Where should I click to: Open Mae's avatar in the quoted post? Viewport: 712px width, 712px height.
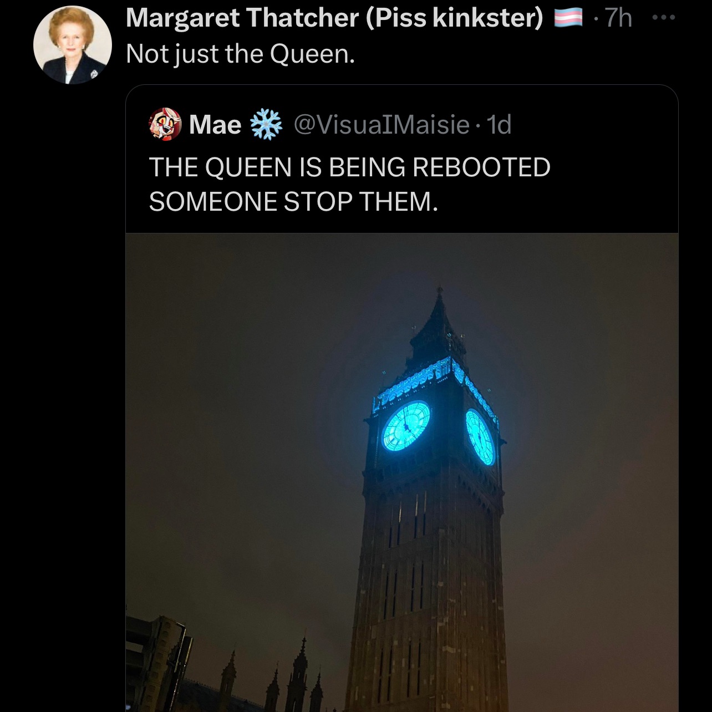(x=165, y=124)
